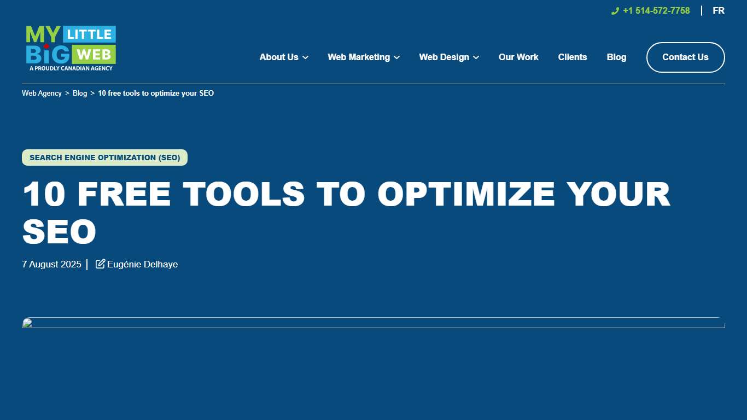Click the 7 August 2025 publish date
The width and height of the screenshot is (747, 420).
coord(51,264)
